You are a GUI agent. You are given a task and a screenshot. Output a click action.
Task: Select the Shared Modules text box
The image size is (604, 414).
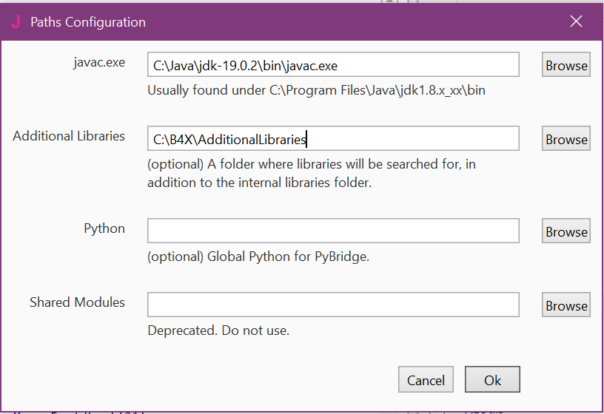tap(333, 305)
